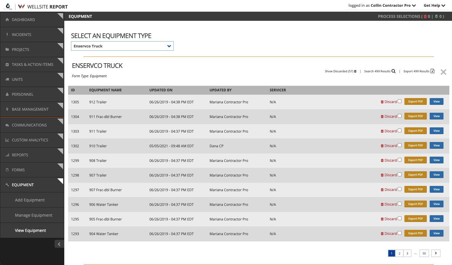Click the Discard trash icon for 912 Trailer
Image resolution: width=452 pixels, height=265 pixels.
click(x=382, y=102)
